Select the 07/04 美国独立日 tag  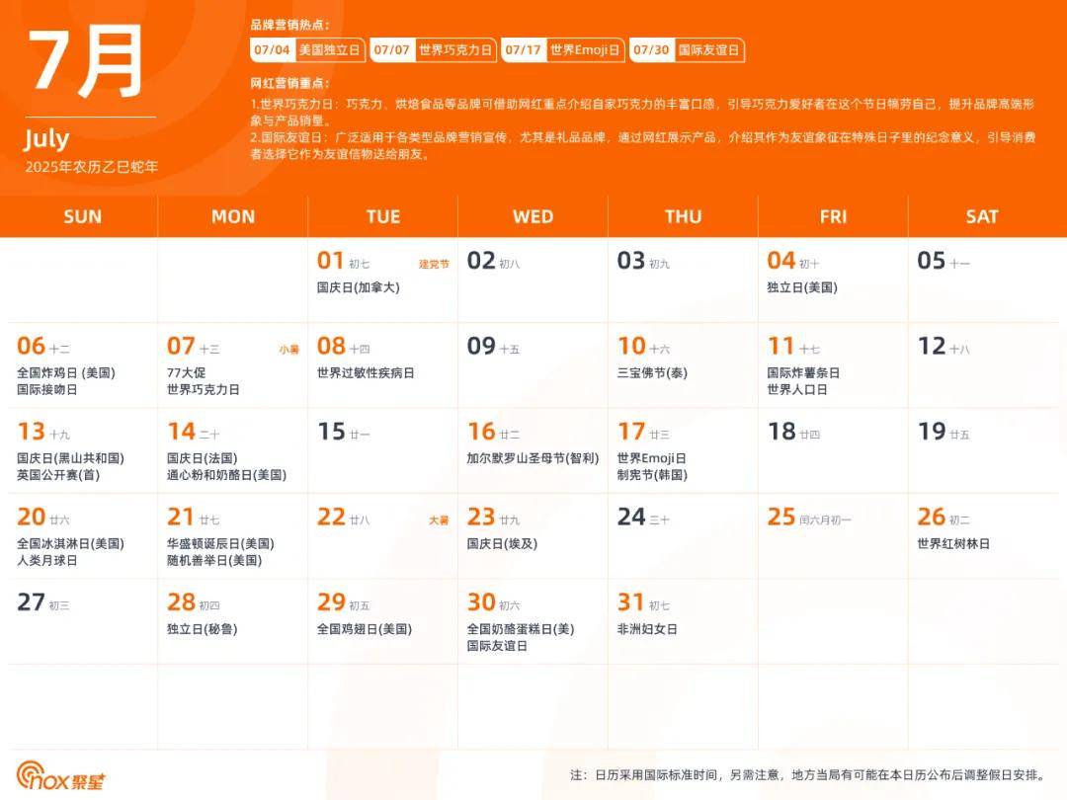pos(308,50)
